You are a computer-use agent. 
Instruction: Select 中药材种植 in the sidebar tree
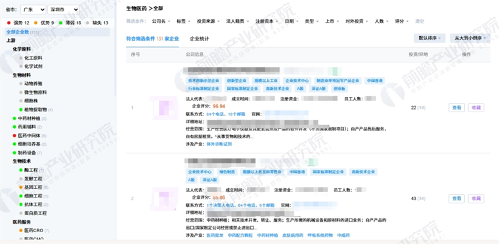pos(29,118)
